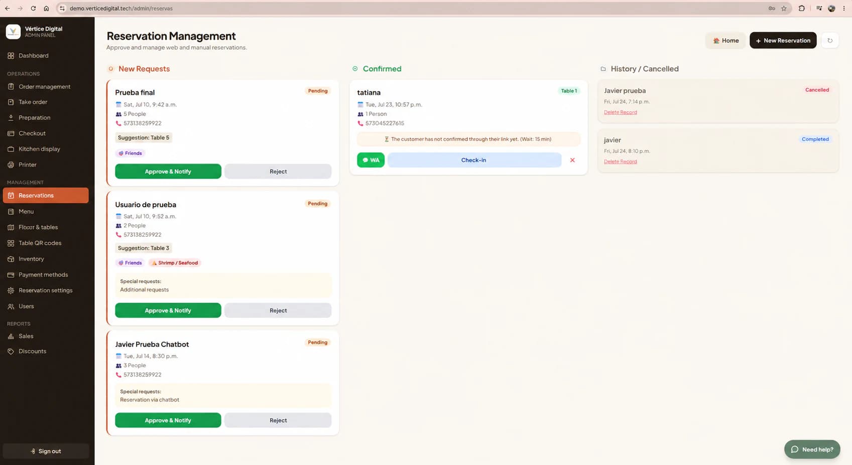
Task: Approve & Notify Javier Prueba Chatbot request
Action: click(168, 420)
